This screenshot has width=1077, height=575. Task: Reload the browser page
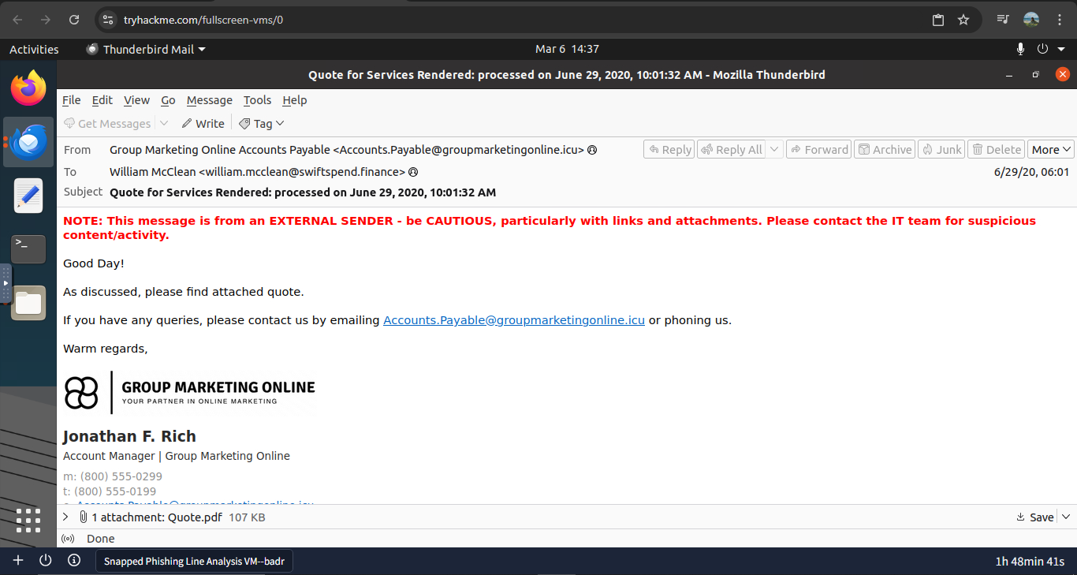click(74, 20)
